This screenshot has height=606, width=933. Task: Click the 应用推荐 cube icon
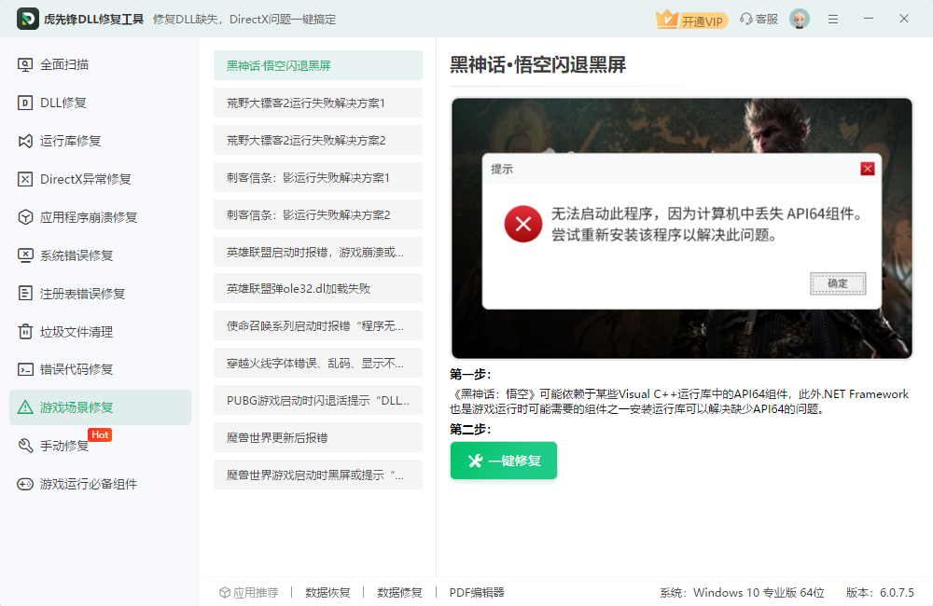point(225,592)
